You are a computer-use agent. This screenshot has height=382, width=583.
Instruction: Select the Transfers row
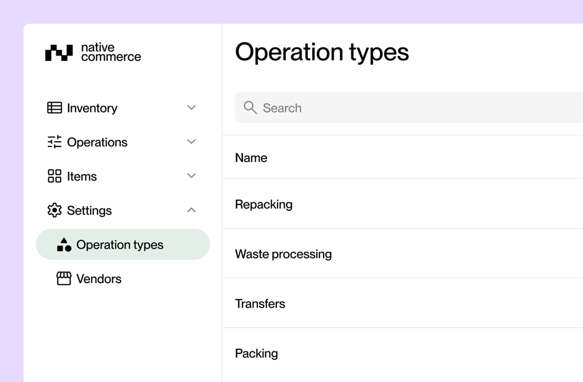(x=260, y=304)
